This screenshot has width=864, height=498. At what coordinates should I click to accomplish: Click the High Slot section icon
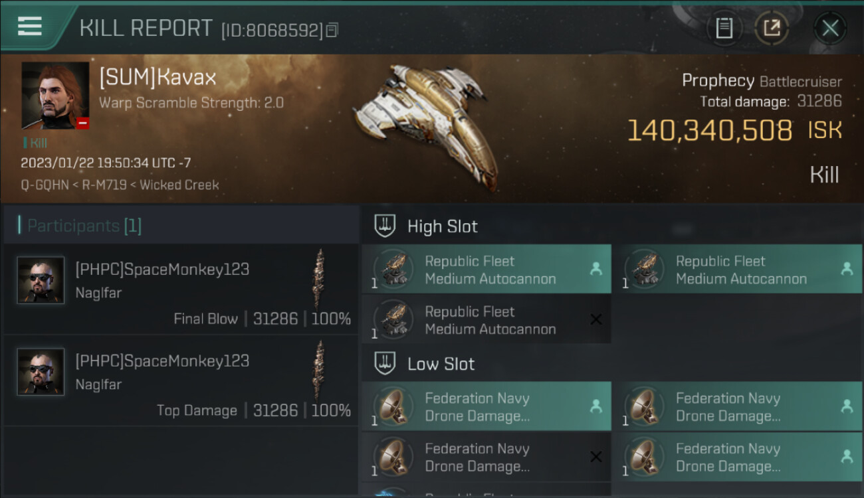[x=385, y=226]
